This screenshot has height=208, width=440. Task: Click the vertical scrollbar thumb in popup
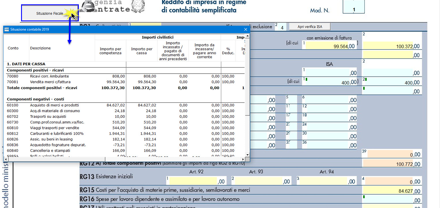247,76
